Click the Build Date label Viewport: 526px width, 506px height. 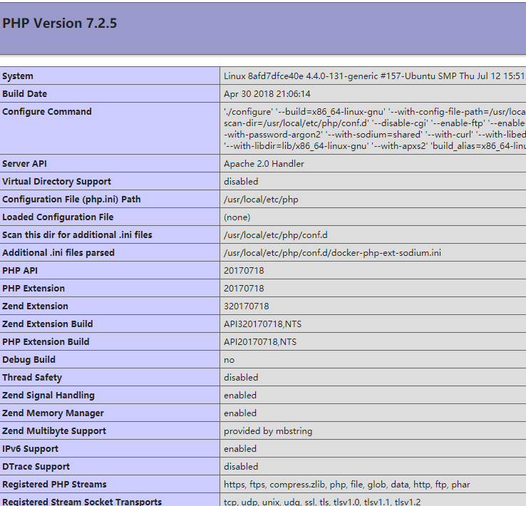coord(24,94)
